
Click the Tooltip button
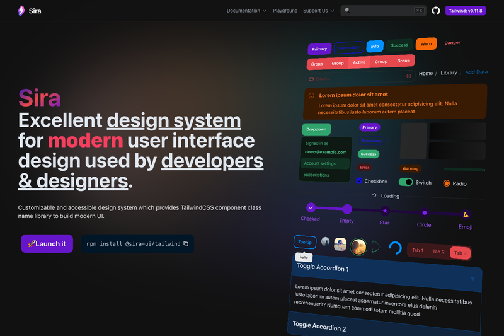pyautogui.click(x=305, y=242)
